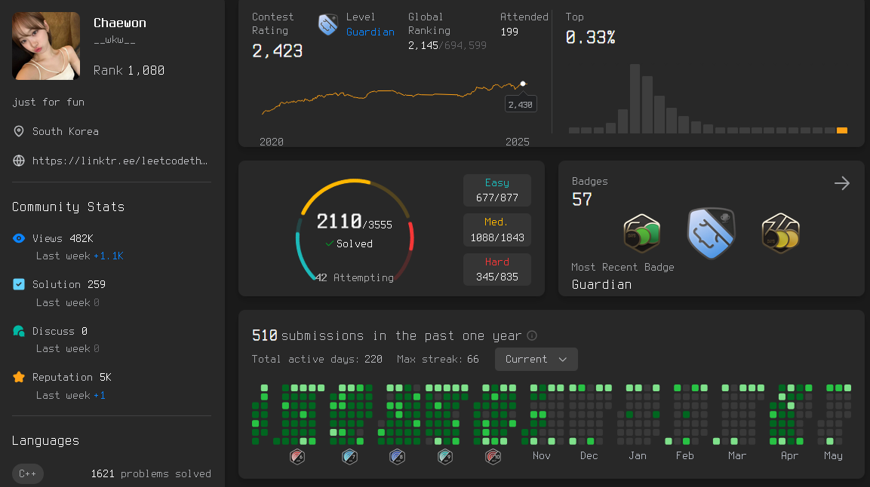This screenshot has height=487, width=870.
Task: Click the Apr month label on heatmap
Action: pos(789,455)
